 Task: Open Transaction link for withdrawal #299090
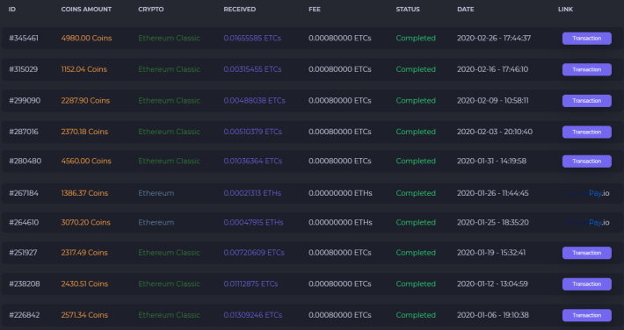pos(586,101)
